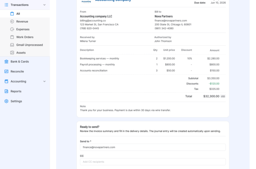The image size is (256, 169).
Task: Expand the Accounting menu chevron
Action: click(45, 82)
